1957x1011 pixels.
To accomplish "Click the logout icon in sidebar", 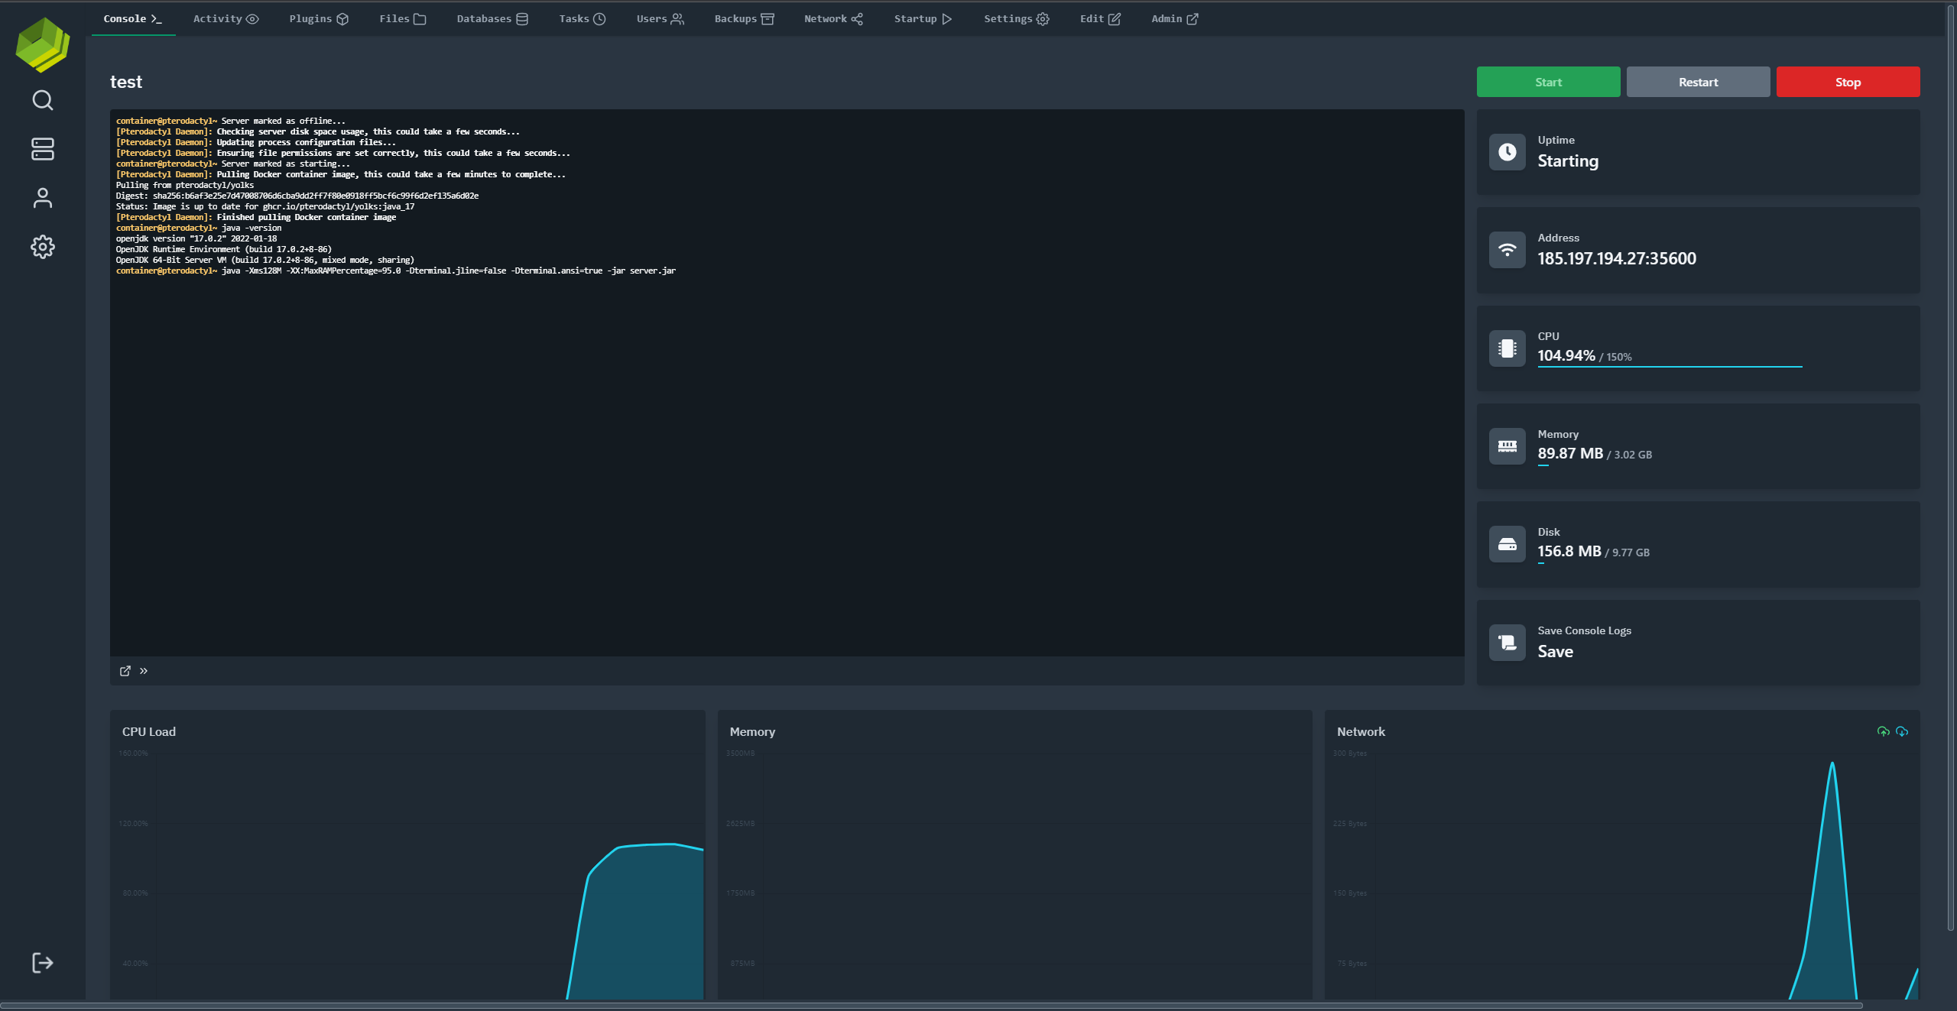I will point(43,962).
